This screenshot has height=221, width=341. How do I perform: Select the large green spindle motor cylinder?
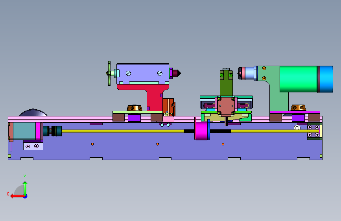[299, 79]
